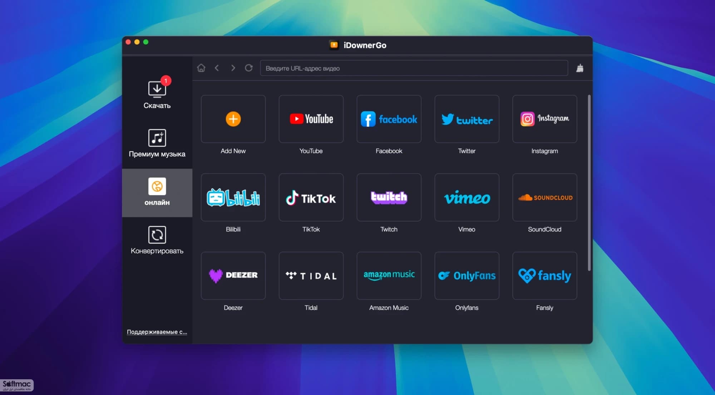
Task: Open the Facebook site tile
Action: click(389, 119)
